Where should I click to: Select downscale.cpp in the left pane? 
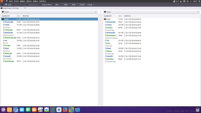tap(11, 38)
